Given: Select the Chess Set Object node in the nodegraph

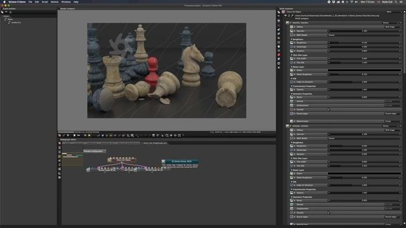Looking at the screenshot, I should pos(122,160).
